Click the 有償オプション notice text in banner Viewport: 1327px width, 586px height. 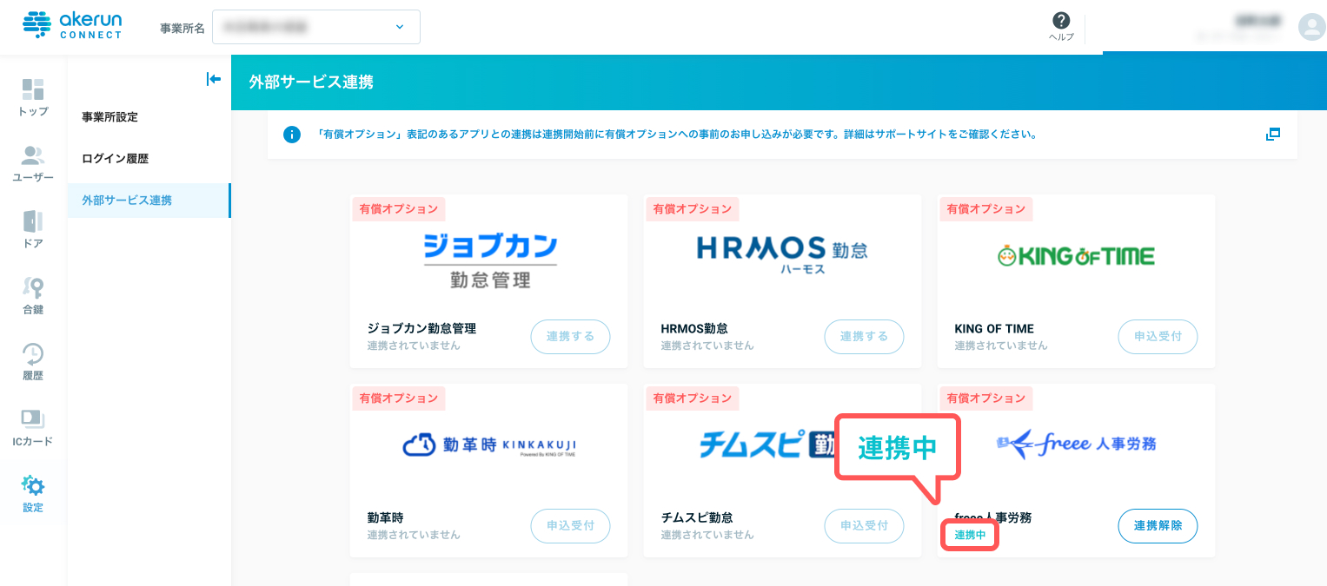click(x=676, y=135)
